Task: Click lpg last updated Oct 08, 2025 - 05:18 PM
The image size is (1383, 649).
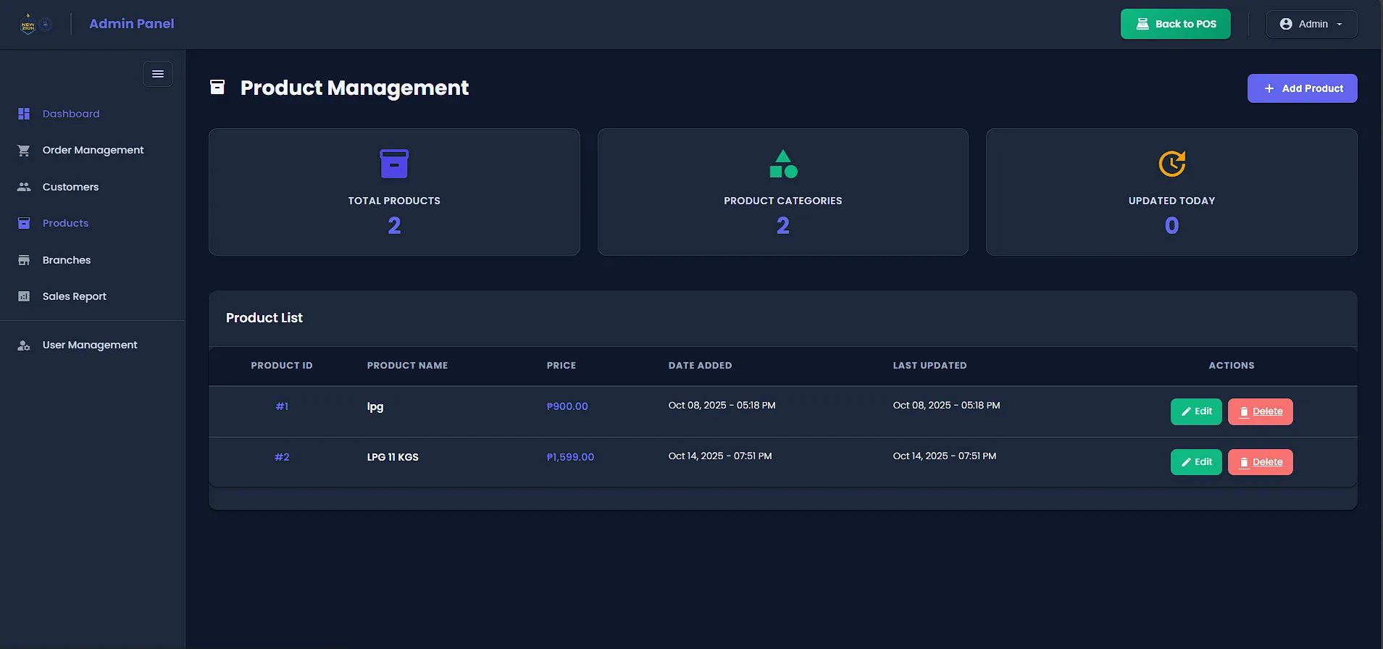Action: tap(946, 406)
